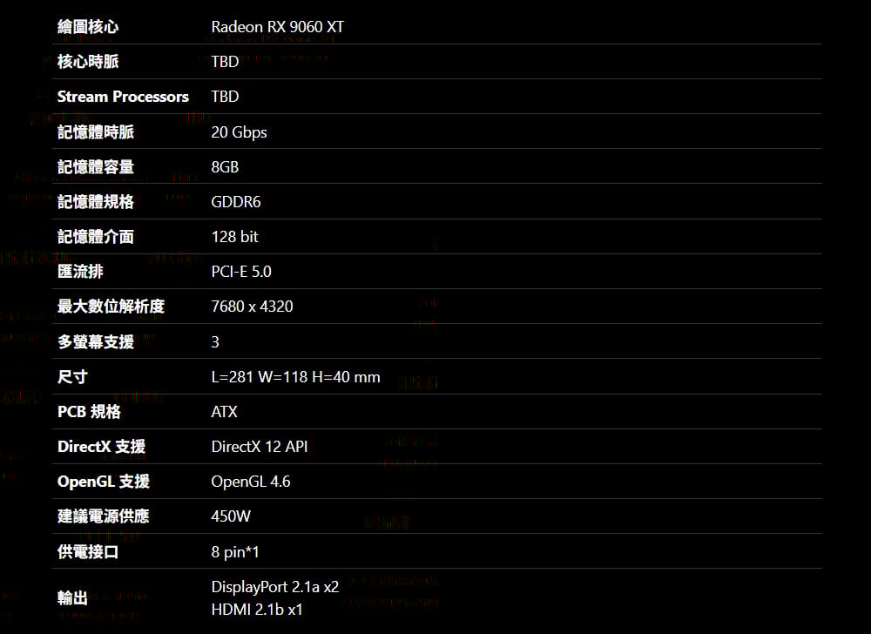Click TBD value in 核心時脈 row

click(x=225, y=62)
